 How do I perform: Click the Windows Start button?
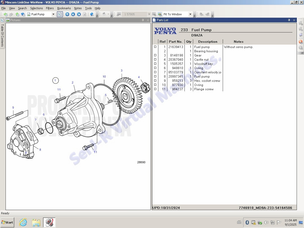7,222
